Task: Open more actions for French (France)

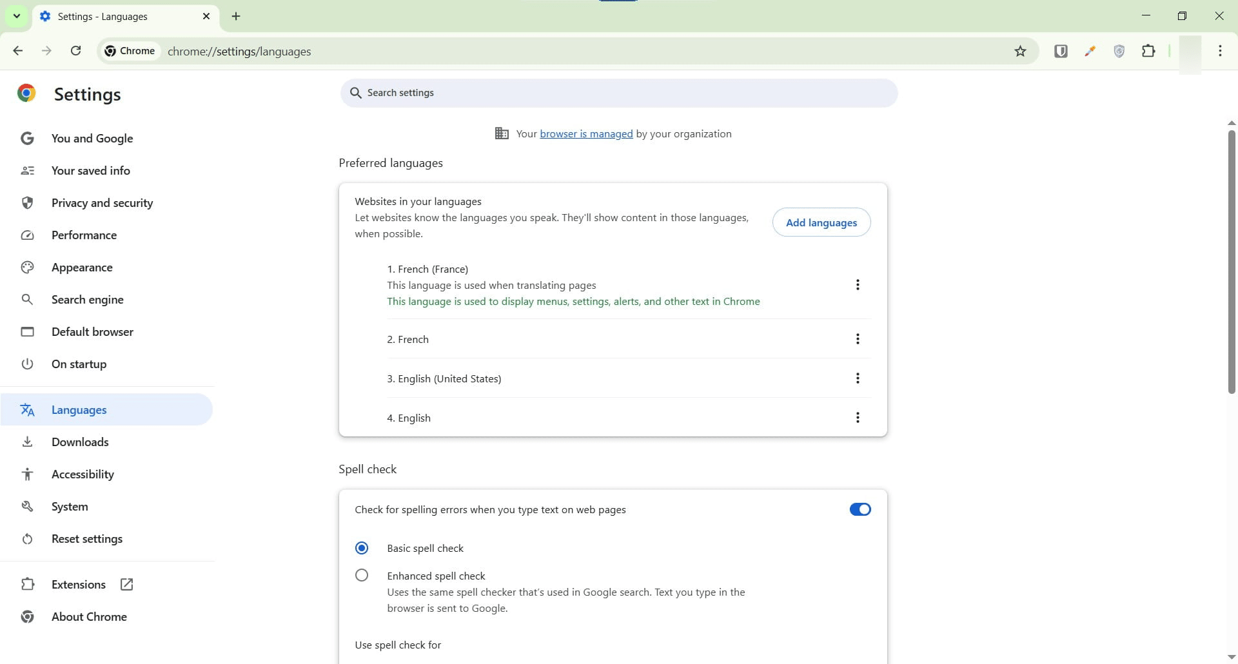Action: [858, 285]
